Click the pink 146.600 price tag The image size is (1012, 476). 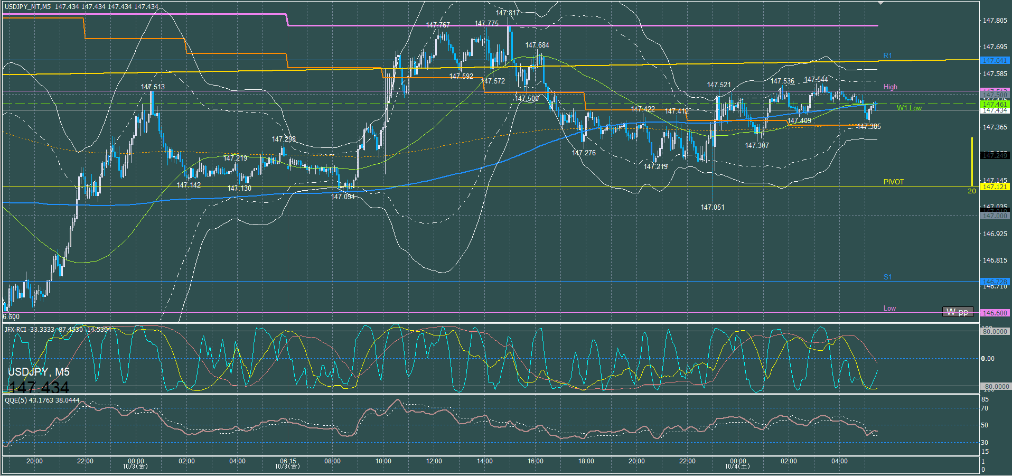coord(995,313)
